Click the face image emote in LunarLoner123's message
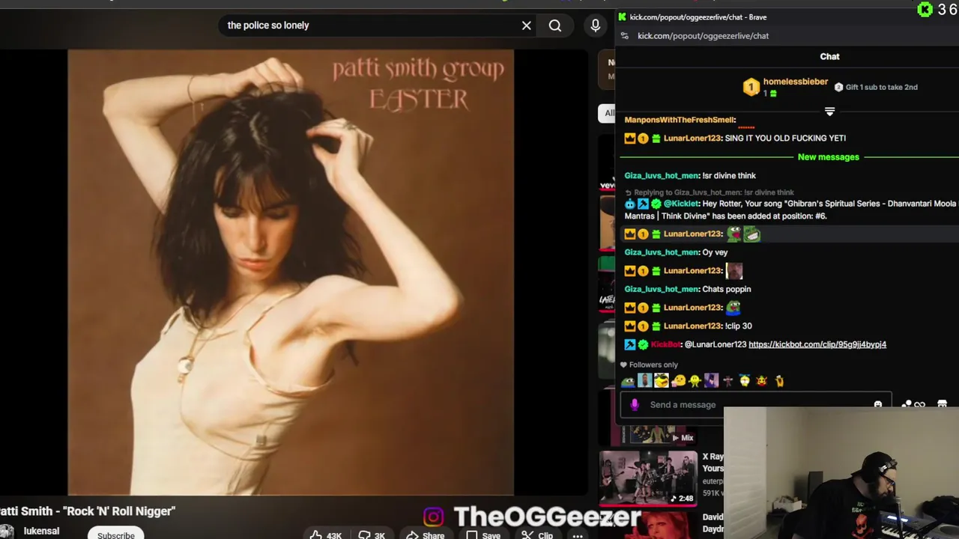 click(x=734, y=270)
